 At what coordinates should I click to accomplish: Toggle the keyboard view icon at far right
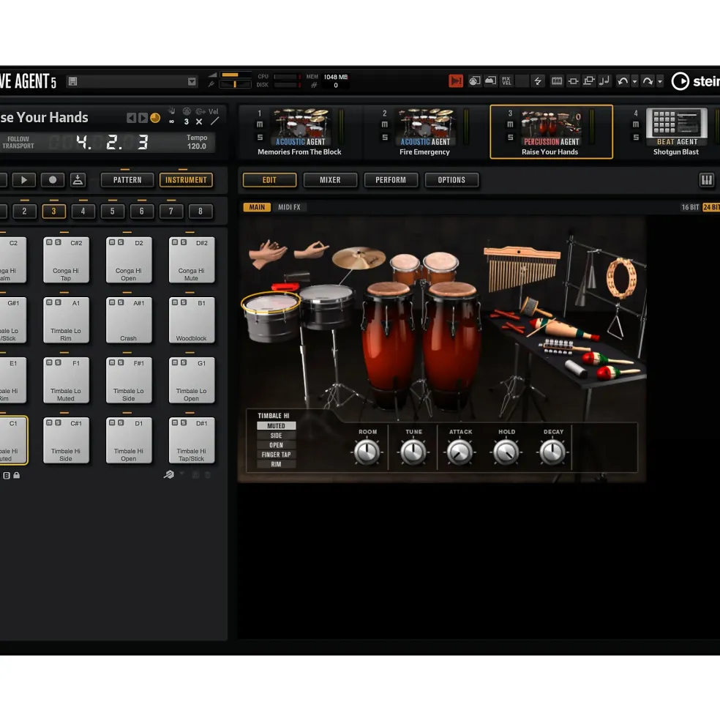point(706,180)
